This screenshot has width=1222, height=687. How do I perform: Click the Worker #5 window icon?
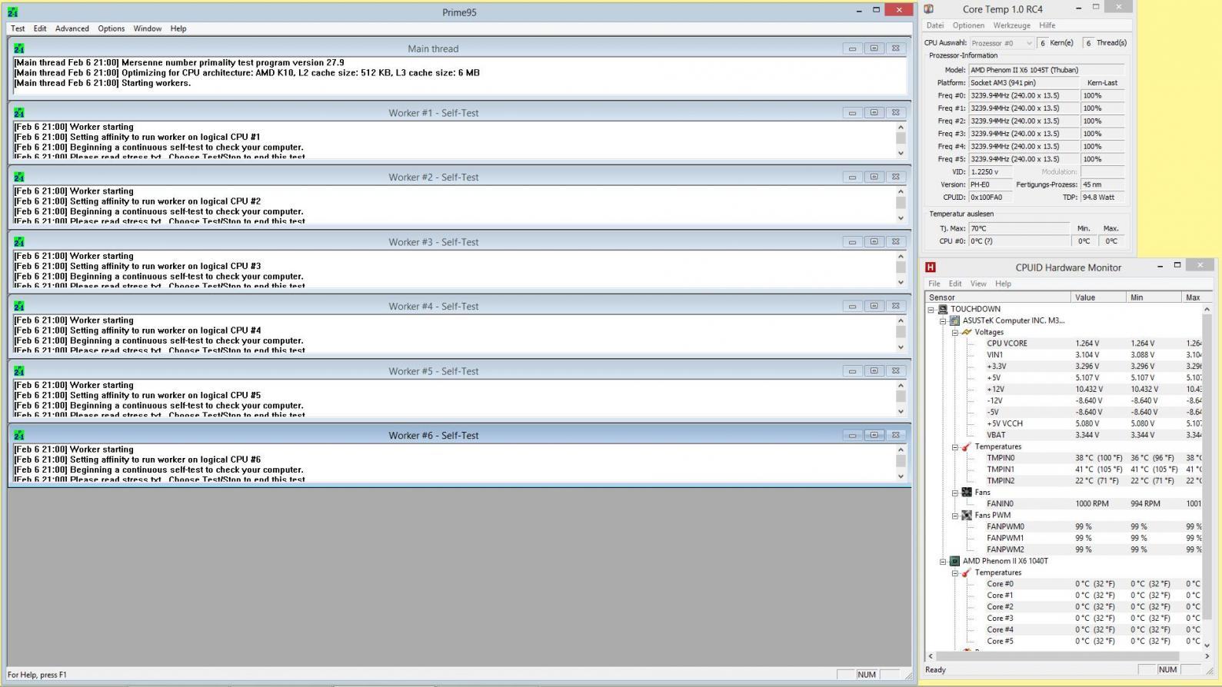18,370
